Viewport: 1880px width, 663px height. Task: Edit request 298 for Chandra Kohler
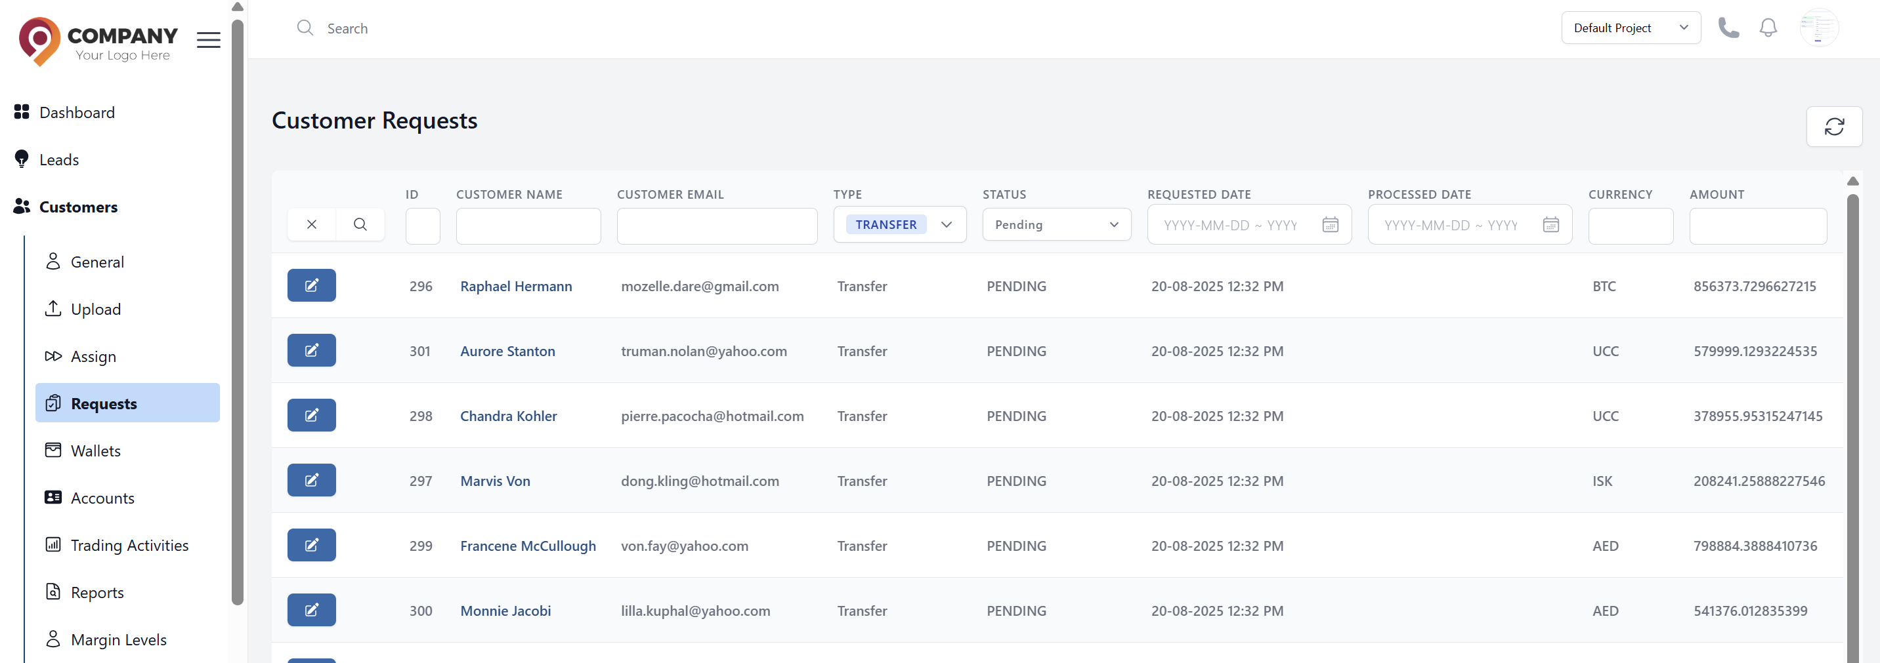(x=312, y=415)
